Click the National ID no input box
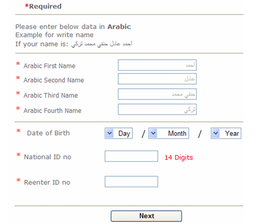Viewport: 259px width, 224px height. coord(131,156)
